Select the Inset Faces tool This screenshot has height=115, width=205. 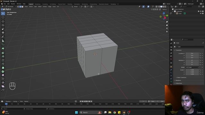coord(3,53)
